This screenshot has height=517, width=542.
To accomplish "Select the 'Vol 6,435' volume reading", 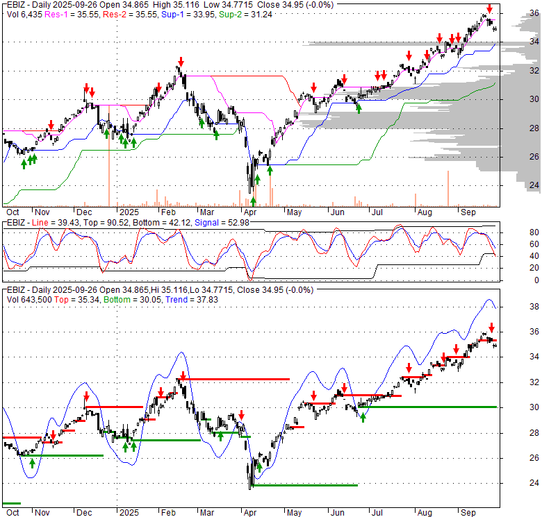I will [x=24, y=15].
